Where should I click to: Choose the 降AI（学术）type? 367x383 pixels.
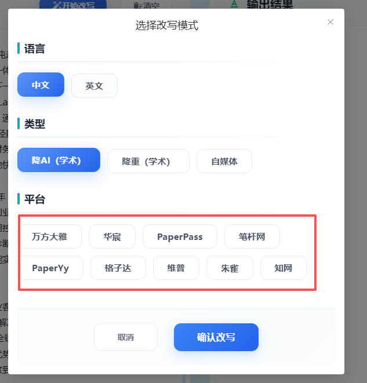(x=59, y=161)
